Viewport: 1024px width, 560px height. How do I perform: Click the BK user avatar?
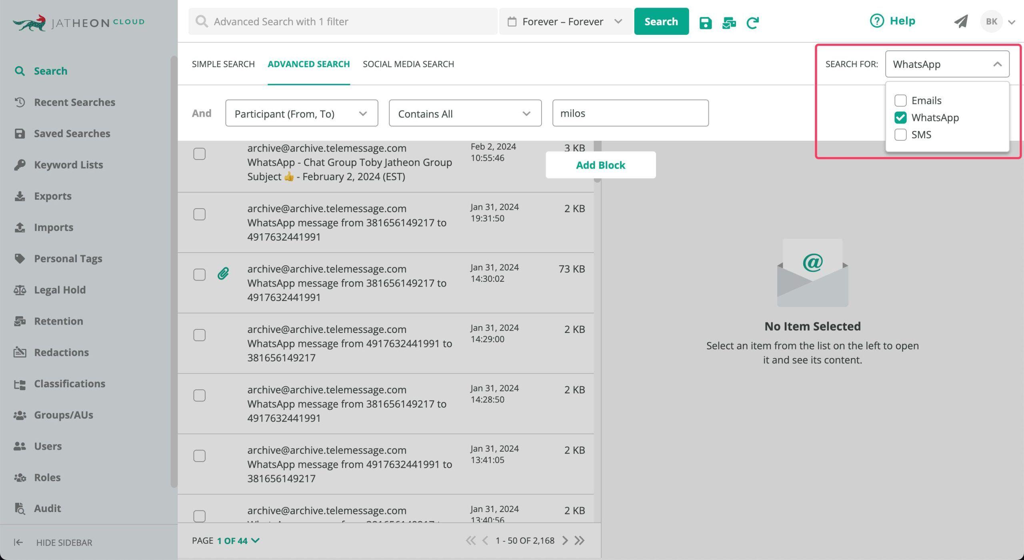click(x=991, y=22)
